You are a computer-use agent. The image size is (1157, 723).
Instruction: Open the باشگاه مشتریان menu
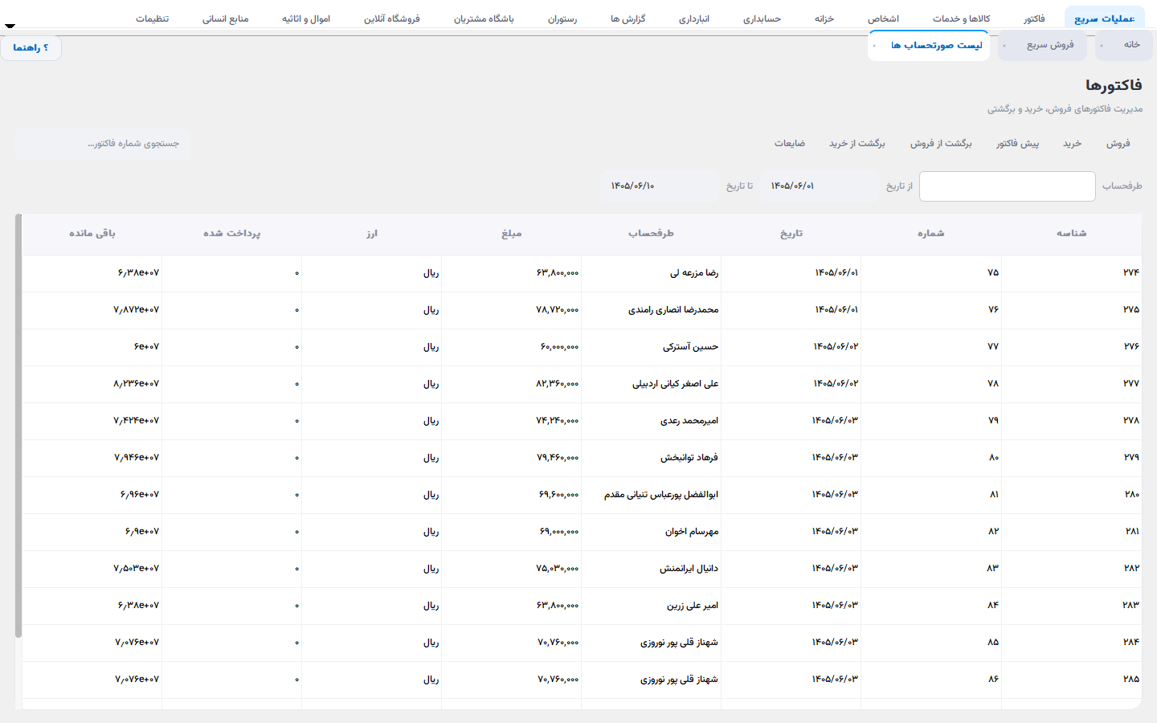[484, 18]
